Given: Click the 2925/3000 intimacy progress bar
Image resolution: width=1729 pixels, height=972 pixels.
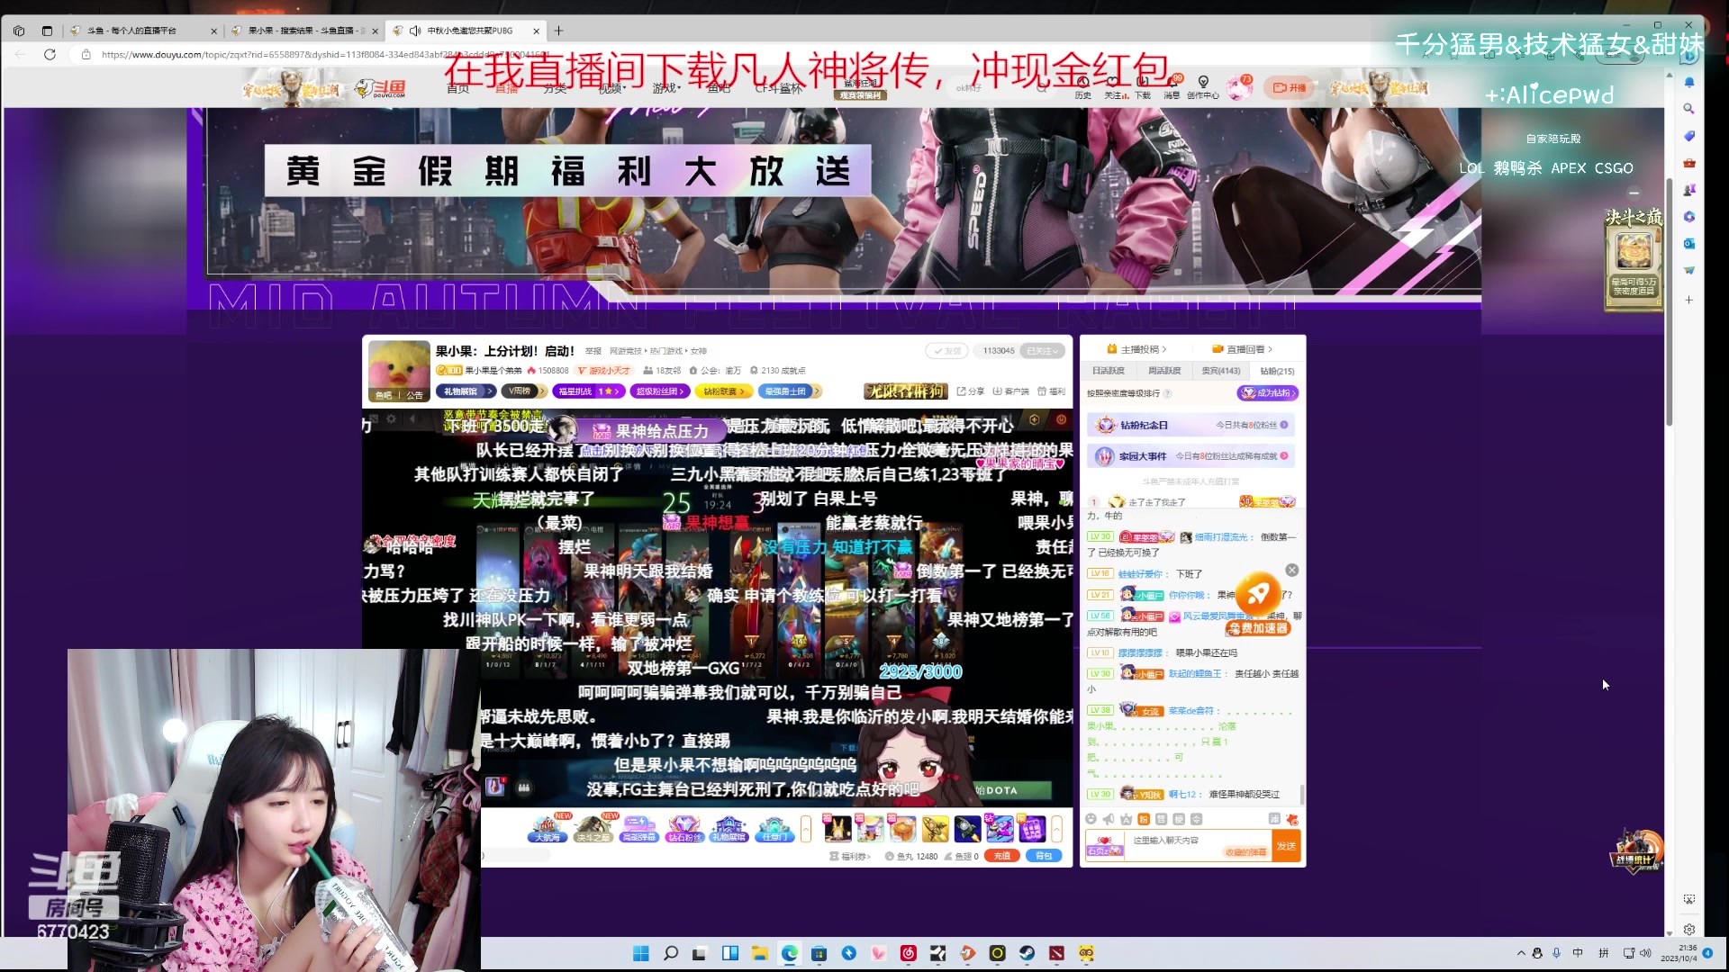Looking at the screenshot, I should click(x=920, y=671).
